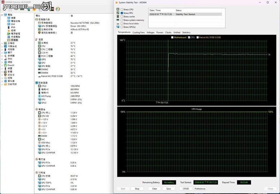Hide CPU temperature in graph legend
Screen dimensions: 280x194
[x=189, y=37]
